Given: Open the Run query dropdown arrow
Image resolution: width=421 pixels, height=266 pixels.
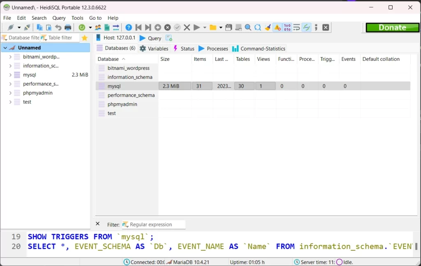Looking at the screenshot, I should point(205,28).
